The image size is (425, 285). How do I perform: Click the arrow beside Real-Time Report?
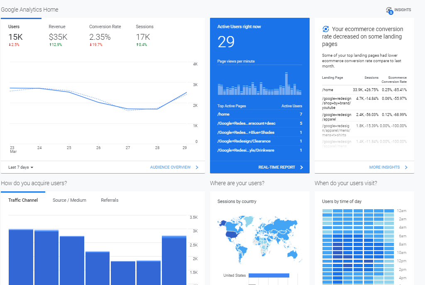pyautogui.click(x=301, y=167)
